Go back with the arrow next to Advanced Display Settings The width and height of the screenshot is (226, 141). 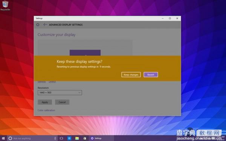click(45, 25)
